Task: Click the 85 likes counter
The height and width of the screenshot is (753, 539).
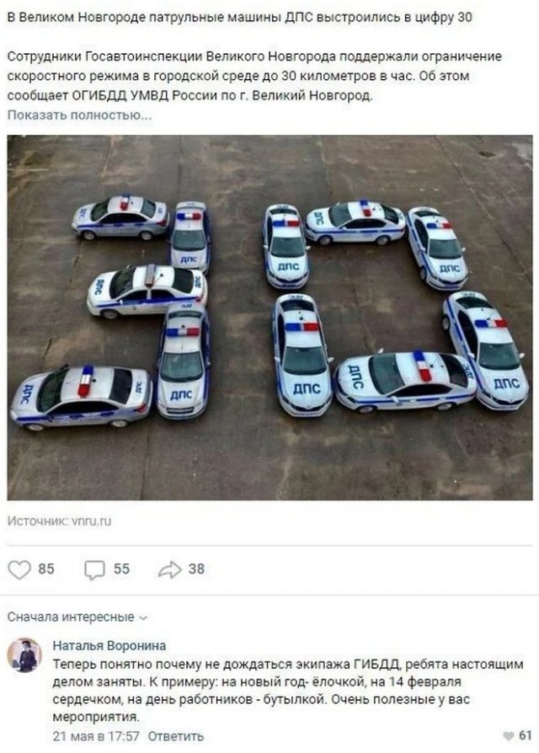Action: [x=46, y=569]
